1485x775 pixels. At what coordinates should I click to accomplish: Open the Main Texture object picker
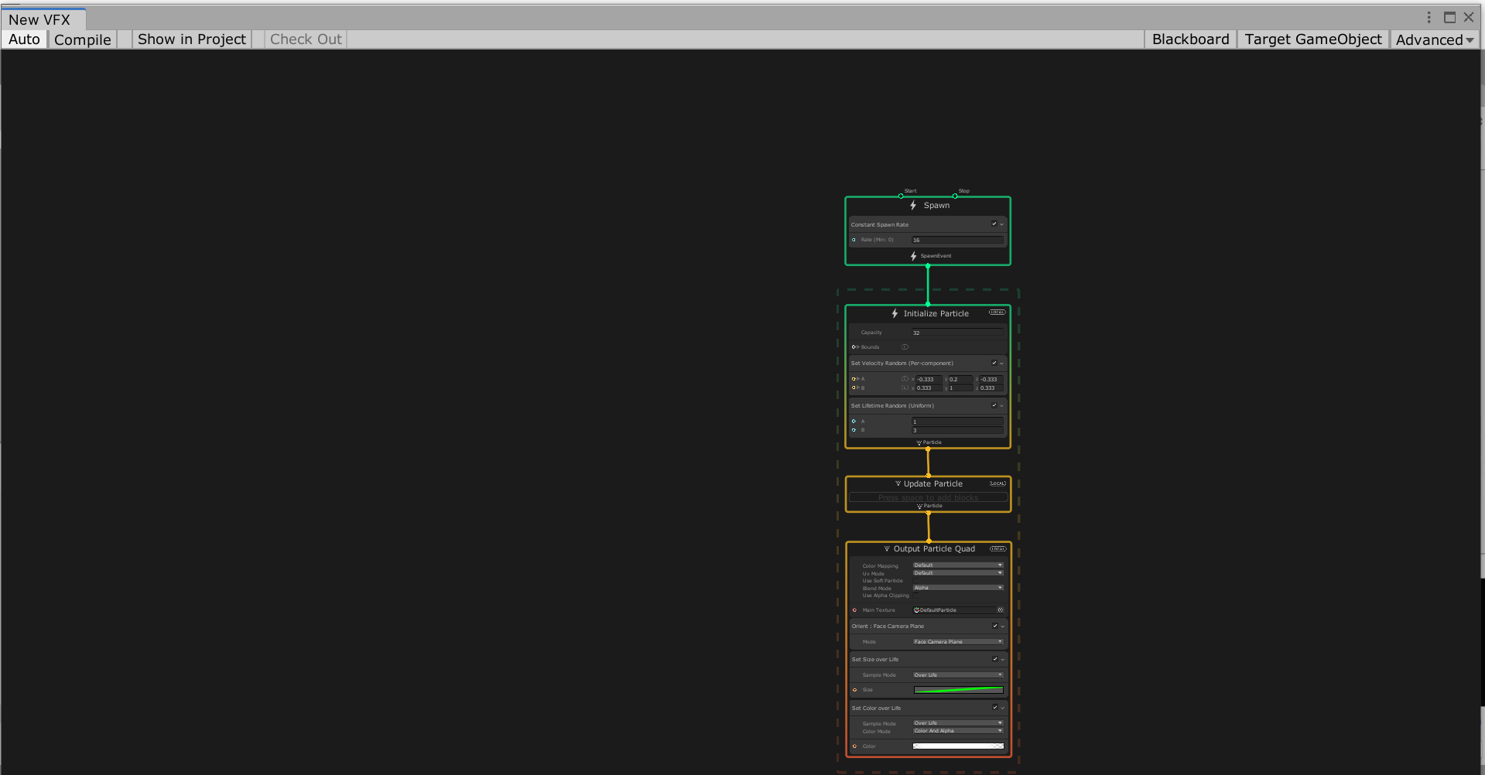point(1000,610)
